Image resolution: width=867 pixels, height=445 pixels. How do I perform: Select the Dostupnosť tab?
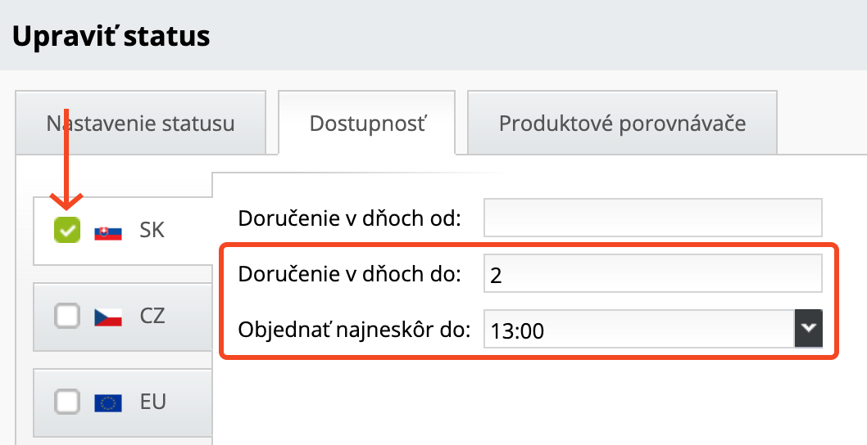367,123
